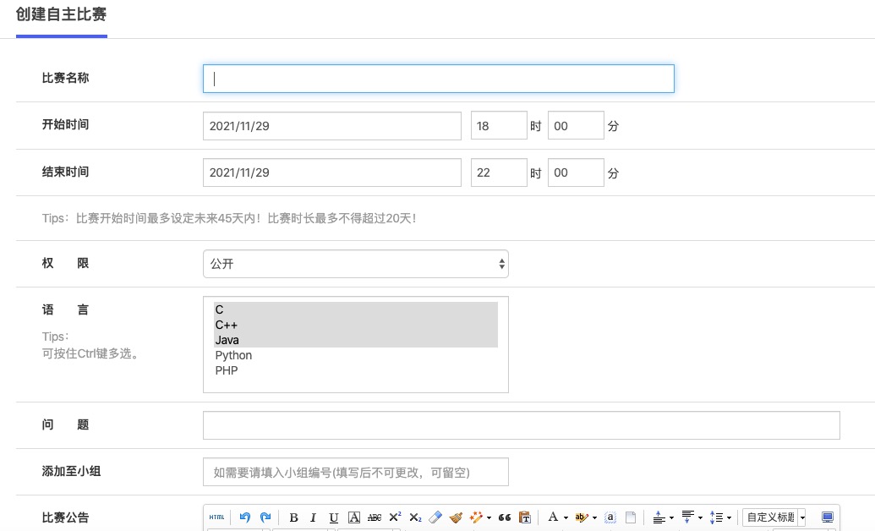The height and width of the screenshot is (531, 875).
Task: Toggle strikethrough formatting
Action: click(375, 517)
